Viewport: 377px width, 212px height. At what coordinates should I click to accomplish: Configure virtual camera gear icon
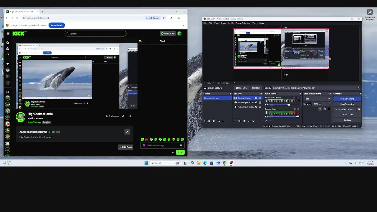point(359,109)
